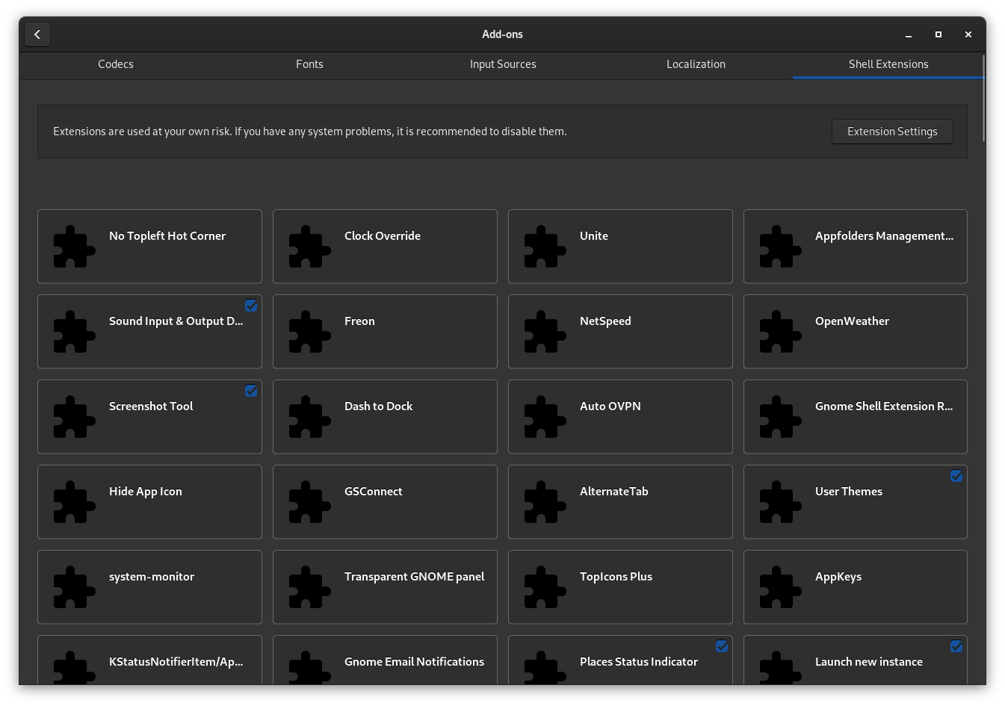Select the GSConnect extension label
This screenshot has height=706, width=1005.
click(374, 492)
